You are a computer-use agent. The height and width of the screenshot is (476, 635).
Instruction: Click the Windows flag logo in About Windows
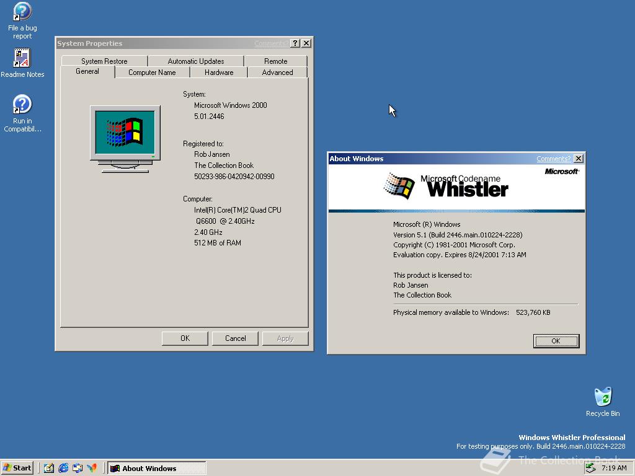coord(399,186)
